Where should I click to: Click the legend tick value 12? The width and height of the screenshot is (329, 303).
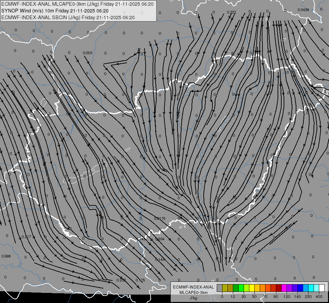point(233,297)
